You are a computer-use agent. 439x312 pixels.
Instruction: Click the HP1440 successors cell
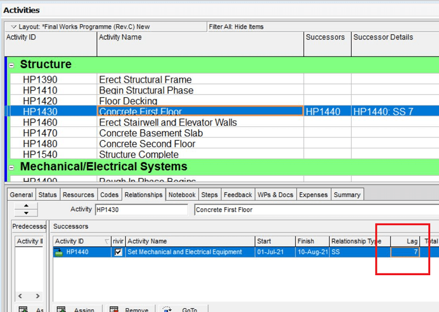pyautogui.click(x=327, y=112)
